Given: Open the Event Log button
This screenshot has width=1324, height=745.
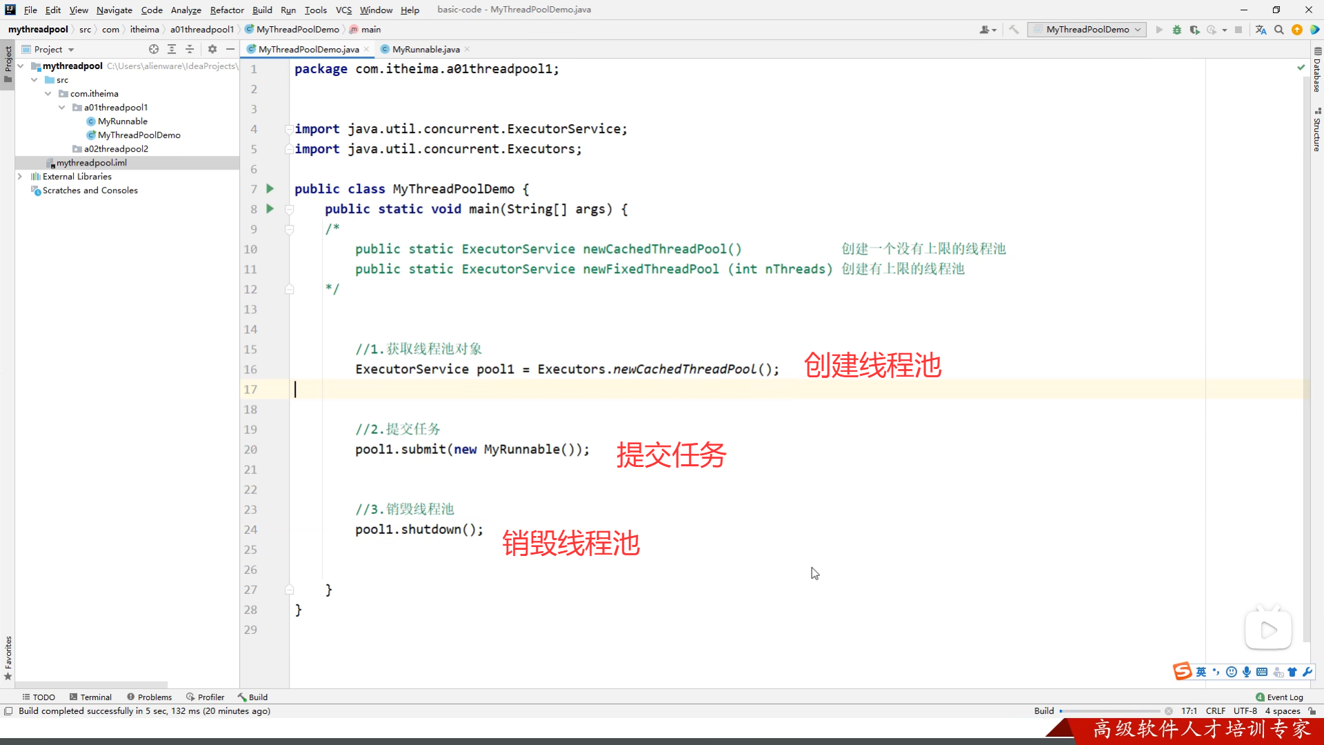Looking at the screenshot, I should [1280, 697].
